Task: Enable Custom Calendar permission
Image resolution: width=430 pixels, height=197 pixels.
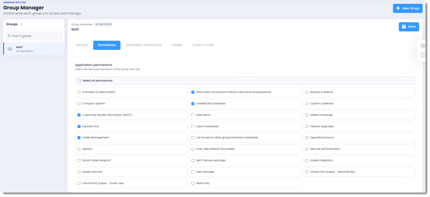Action: (307, 104)
